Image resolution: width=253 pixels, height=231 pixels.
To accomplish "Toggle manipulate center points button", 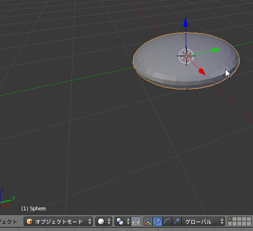I will click(x=136, y=221).
